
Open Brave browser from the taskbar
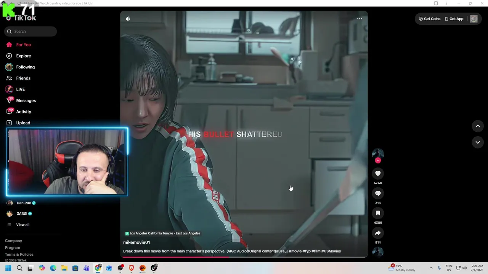tap(132, 268)
